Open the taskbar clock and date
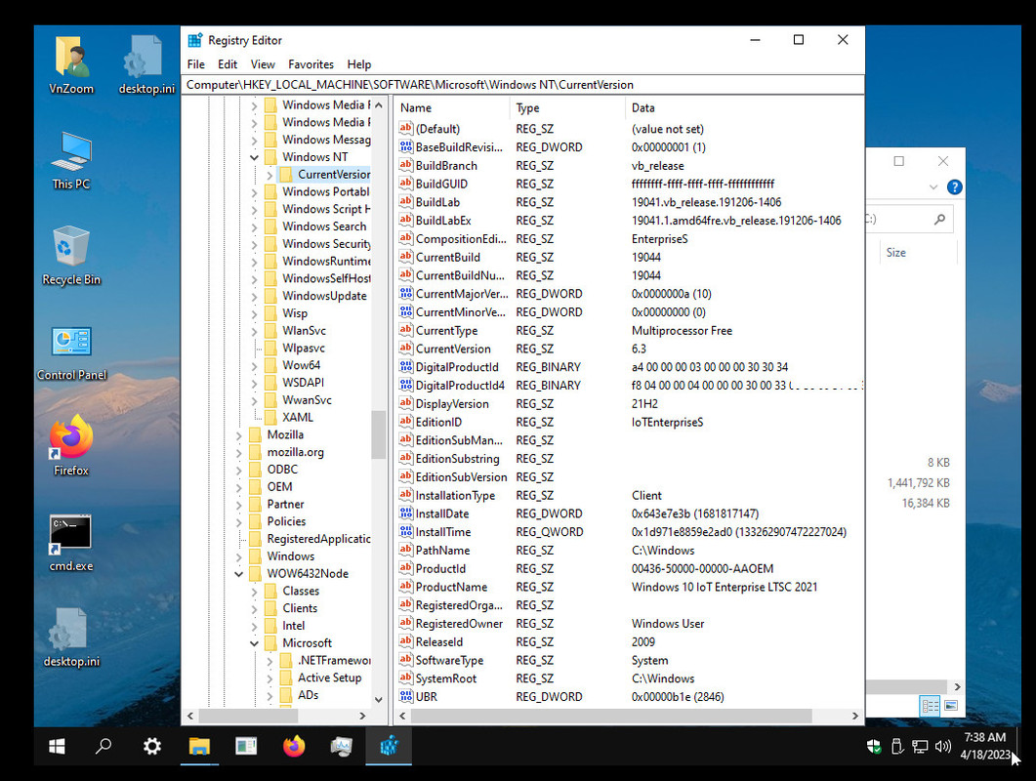 pyautogui.click(x=984, y=746)
